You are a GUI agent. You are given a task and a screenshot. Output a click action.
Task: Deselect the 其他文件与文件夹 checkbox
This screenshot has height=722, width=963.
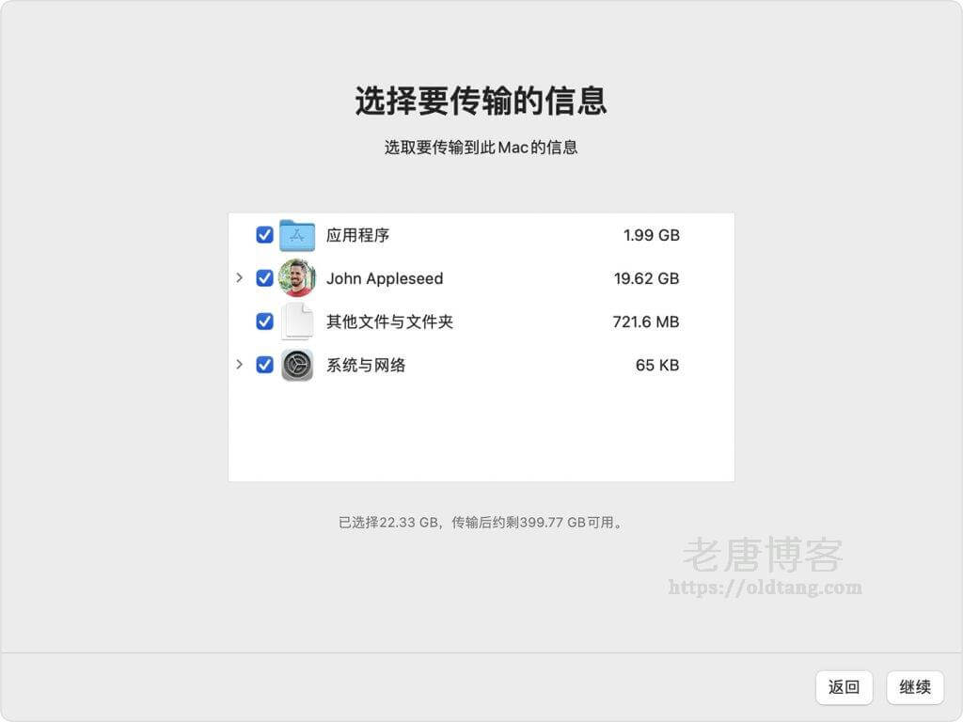(x=265, y=322)
